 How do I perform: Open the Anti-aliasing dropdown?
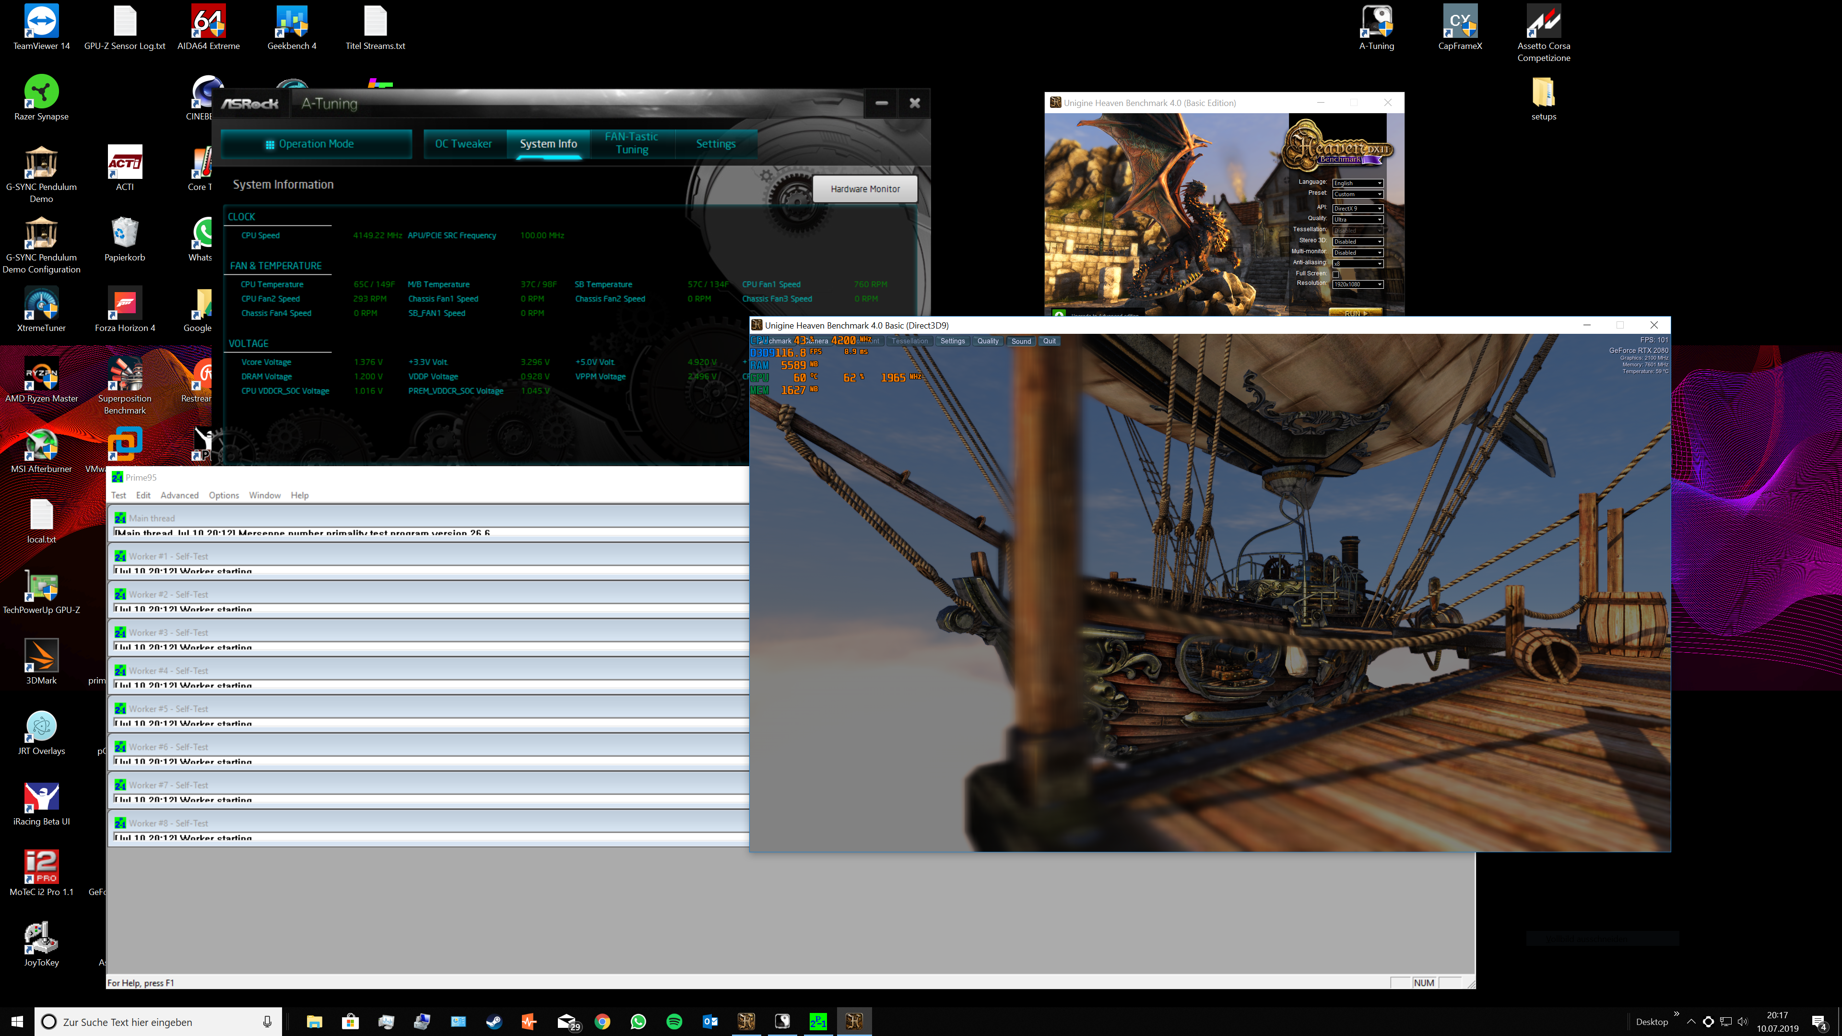tap(1357, 264)
